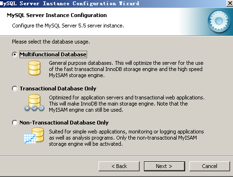Click the play badge on the transactional icon

pos(27,108)
